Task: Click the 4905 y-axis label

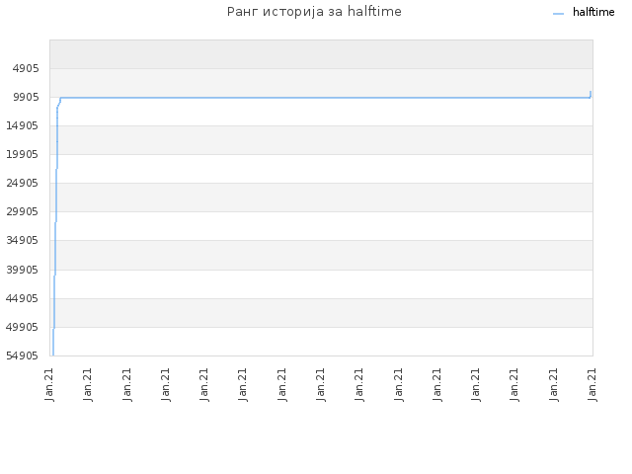Action: tap(26, 68)
